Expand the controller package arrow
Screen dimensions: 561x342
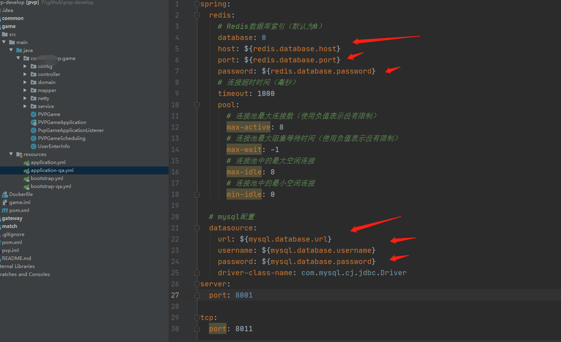(25, 74)
